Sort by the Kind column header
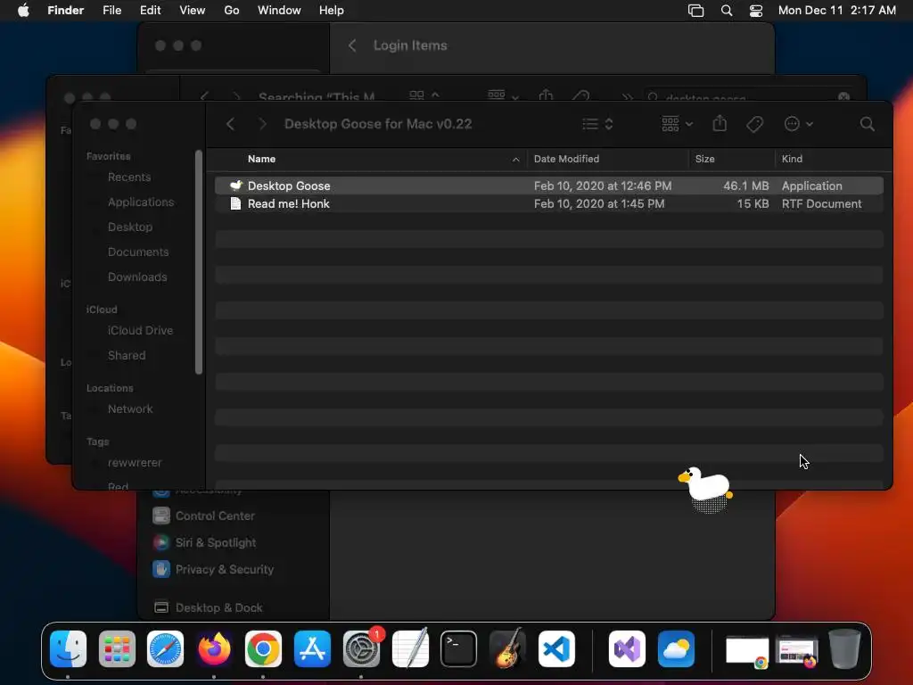 point(792,159)
